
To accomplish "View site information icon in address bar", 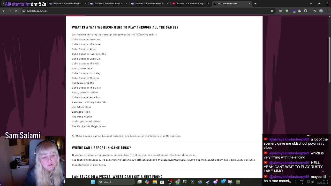I will click(x=24, y=11).
